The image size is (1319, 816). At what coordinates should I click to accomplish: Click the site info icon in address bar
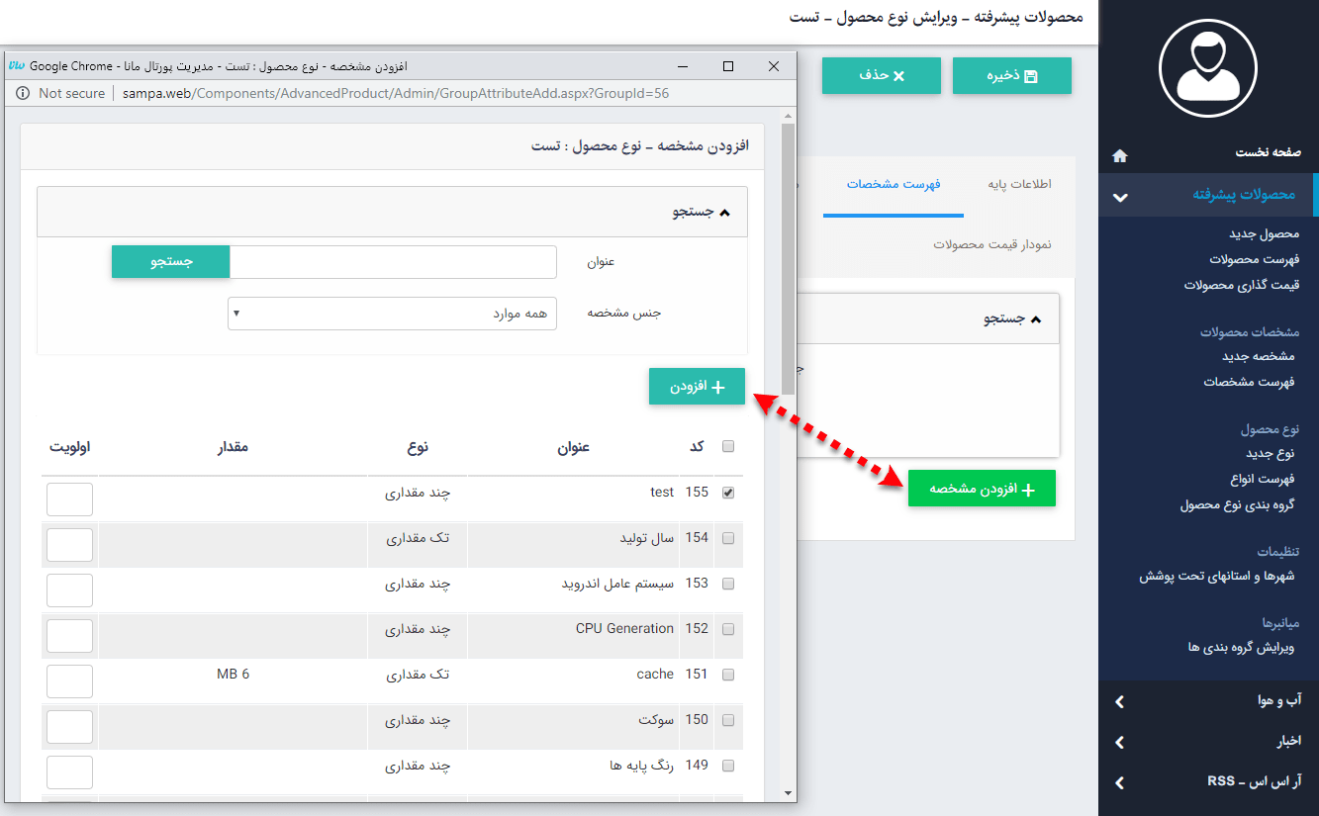23,93
